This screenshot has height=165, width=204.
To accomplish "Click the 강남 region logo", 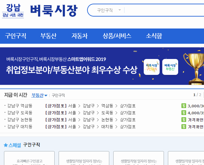I will tap(13, 11).
